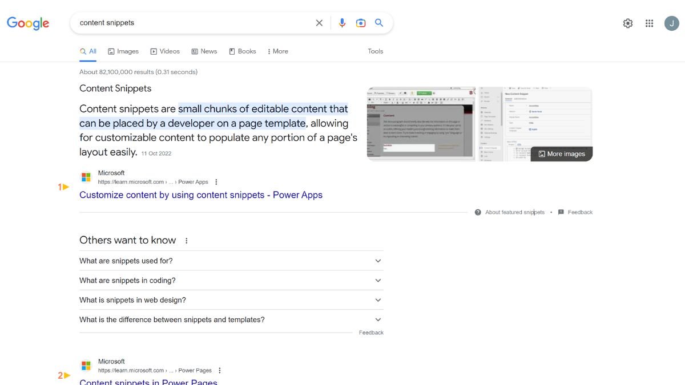
Task: Click the About featured snippets help icon
Action: pyautogui.click(x=478, y=212)
